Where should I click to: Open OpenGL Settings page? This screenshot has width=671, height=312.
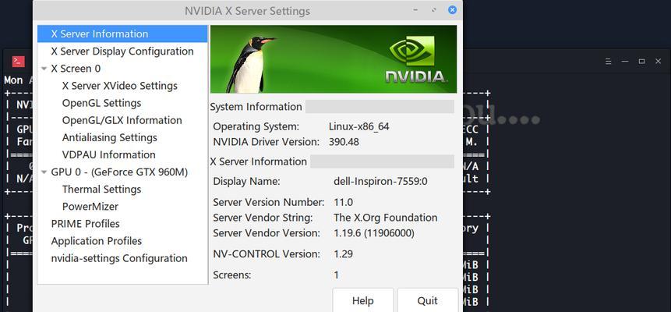coord(102,103)
